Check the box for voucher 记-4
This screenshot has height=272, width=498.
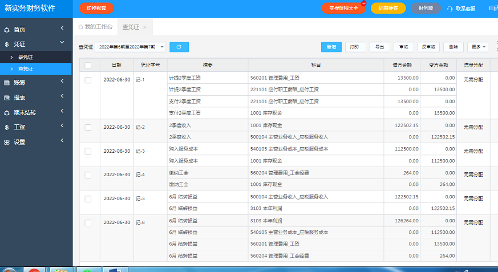pos(88,175)
